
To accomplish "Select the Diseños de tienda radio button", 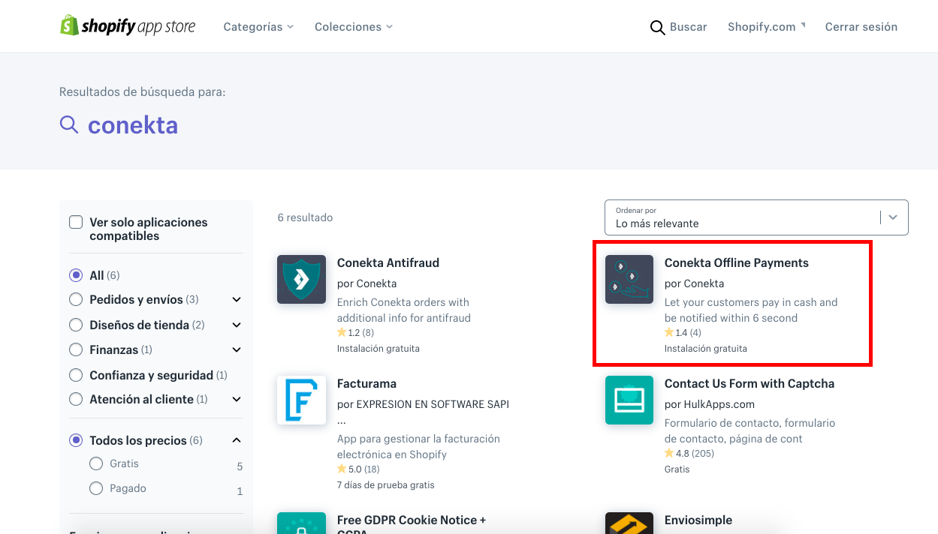I will 76,325.
